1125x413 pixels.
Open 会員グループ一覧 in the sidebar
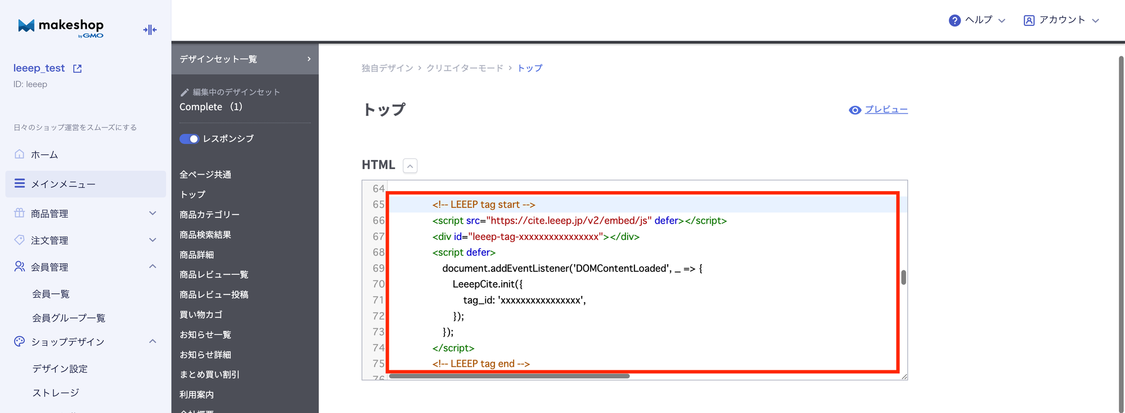(x=69, y=318)
